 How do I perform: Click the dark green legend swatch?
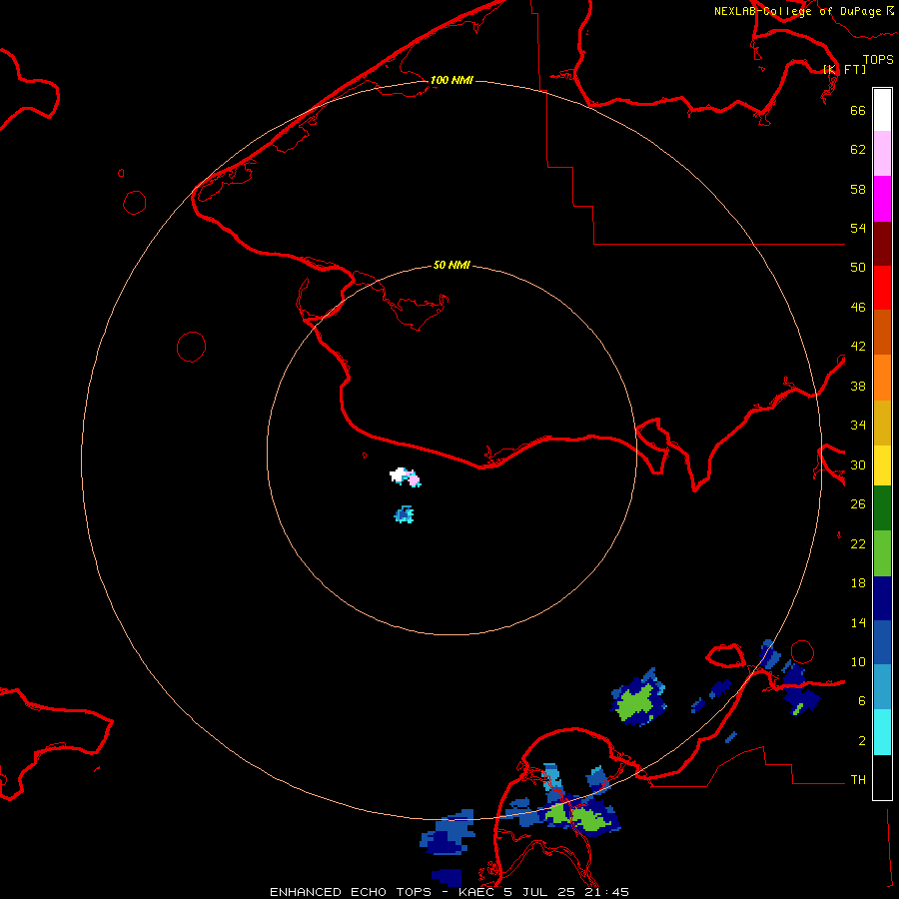point(882,508)
